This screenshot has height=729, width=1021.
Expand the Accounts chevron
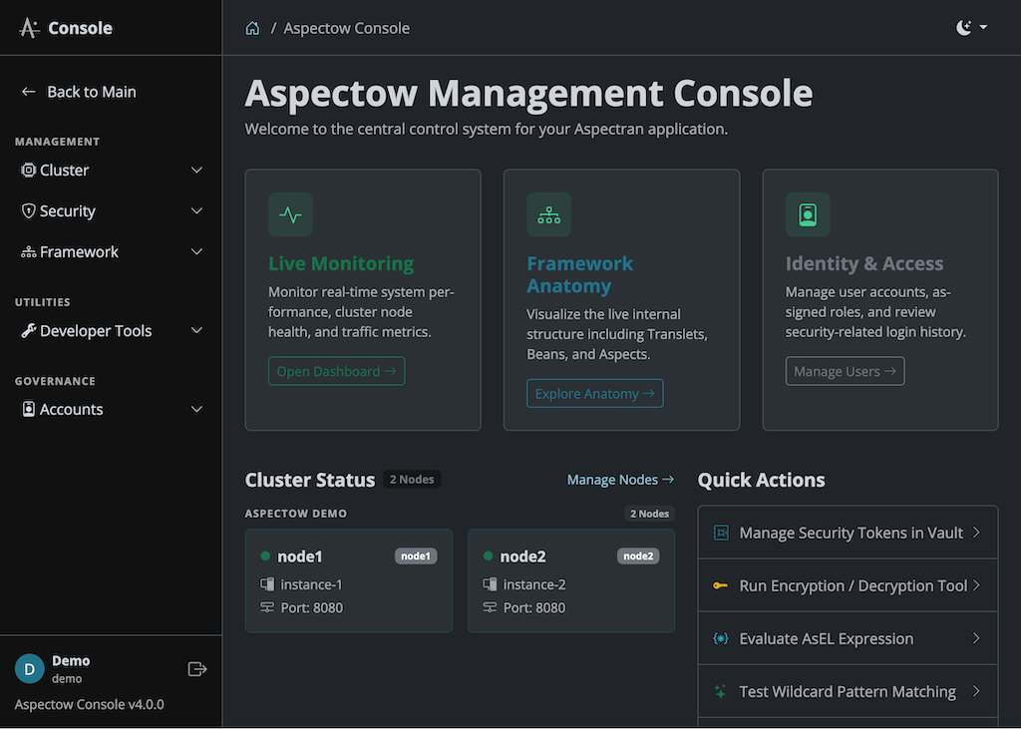click(x=196, y=409)
